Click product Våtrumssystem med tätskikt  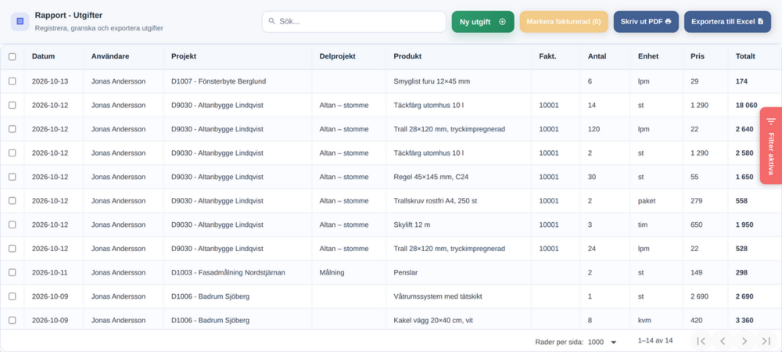coord(438,296)
